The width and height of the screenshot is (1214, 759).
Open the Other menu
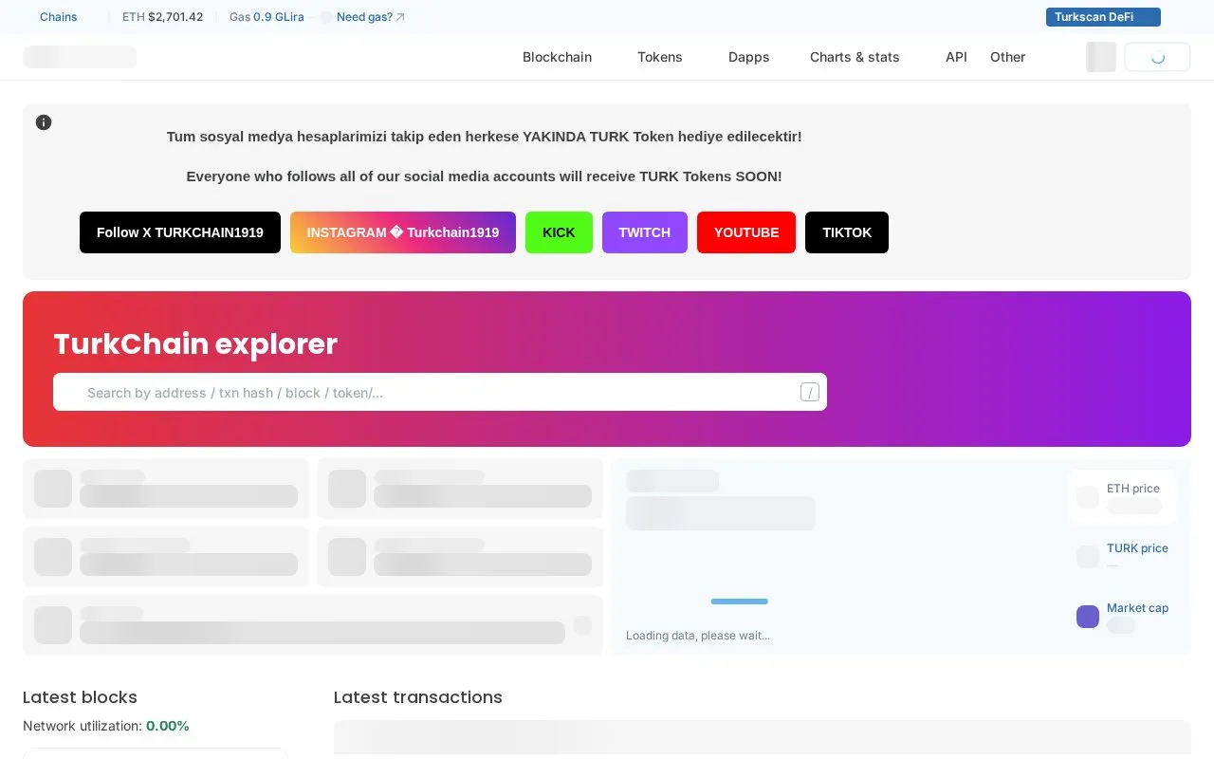tap(1007, 57)
